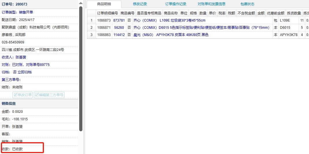Screen dimensions: 309x154
Task: Click row number 2 cell
Action: click(91, 27)
